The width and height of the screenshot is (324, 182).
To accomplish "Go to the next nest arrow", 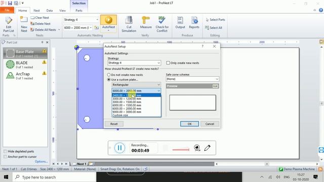I will pyautogui.click(x=62, y=164).
